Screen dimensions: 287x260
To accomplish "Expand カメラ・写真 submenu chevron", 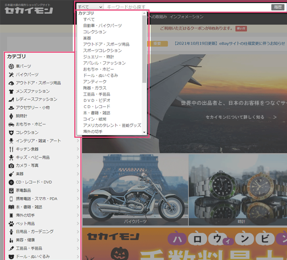I will (78, 165).
